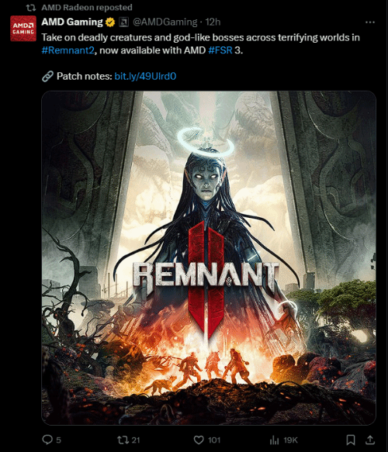This screenshot has width=388, height=452.
Task: Click the AMD affiliate square badge
Action: pyautogui.click(x=123, y=22)
